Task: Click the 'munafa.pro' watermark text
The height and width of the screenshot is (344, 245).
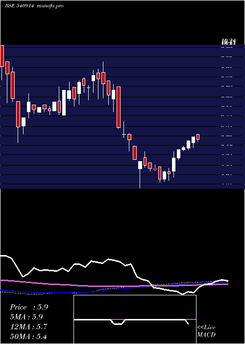Action: click(x=50, y=6)
